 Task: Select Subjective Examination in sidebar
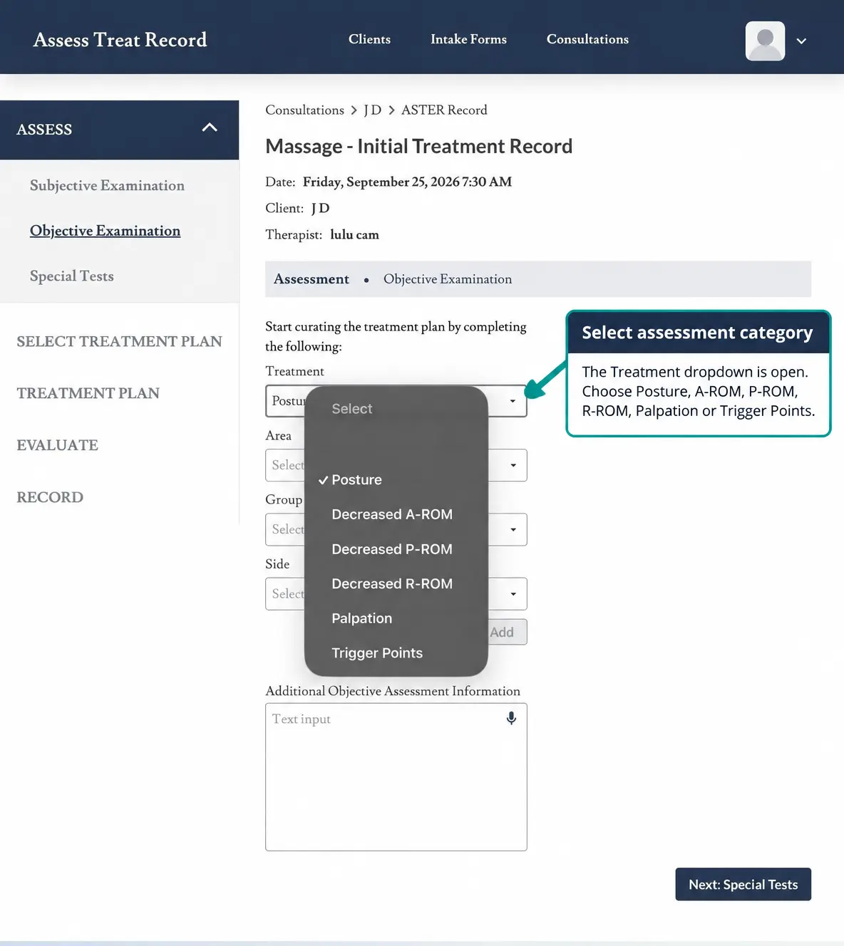(x=107, y=185)
